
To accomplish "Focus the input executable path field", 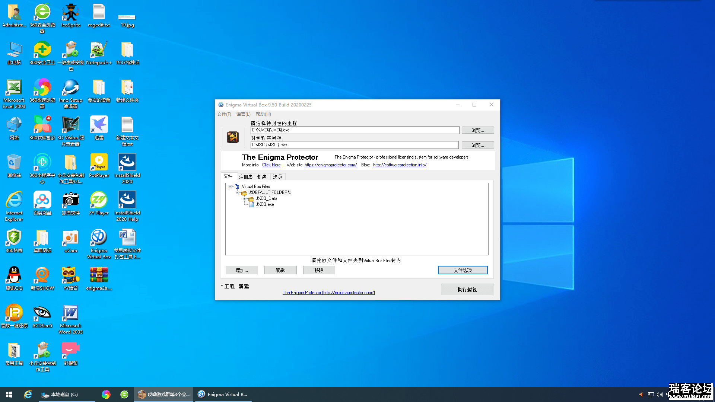I will pyautogui.click(x=355, y=130).
